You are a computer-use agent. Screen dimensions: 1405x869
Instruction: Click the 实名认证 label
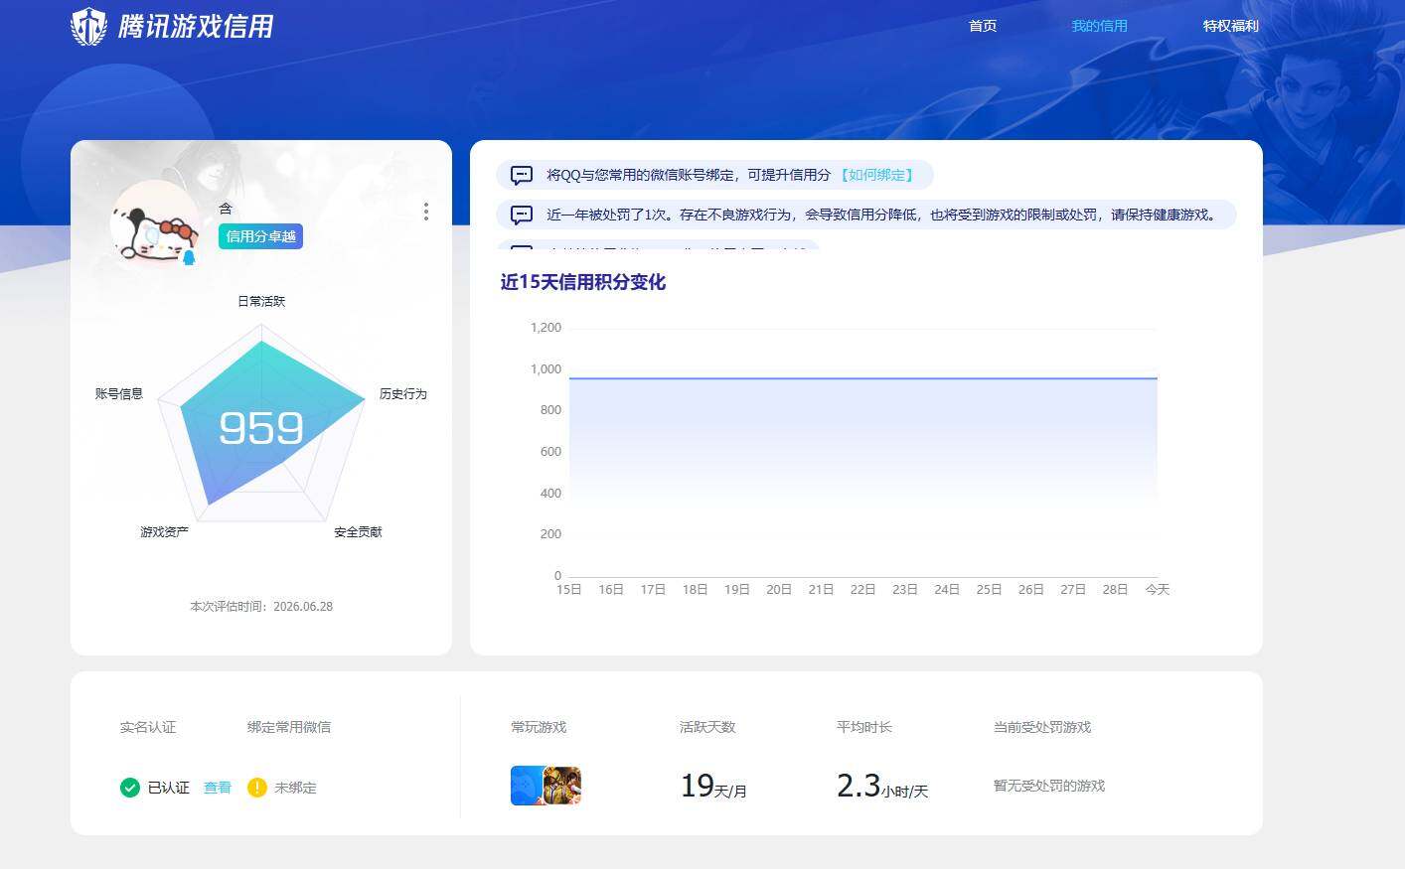pyautogui.click(x=148, y=727)
